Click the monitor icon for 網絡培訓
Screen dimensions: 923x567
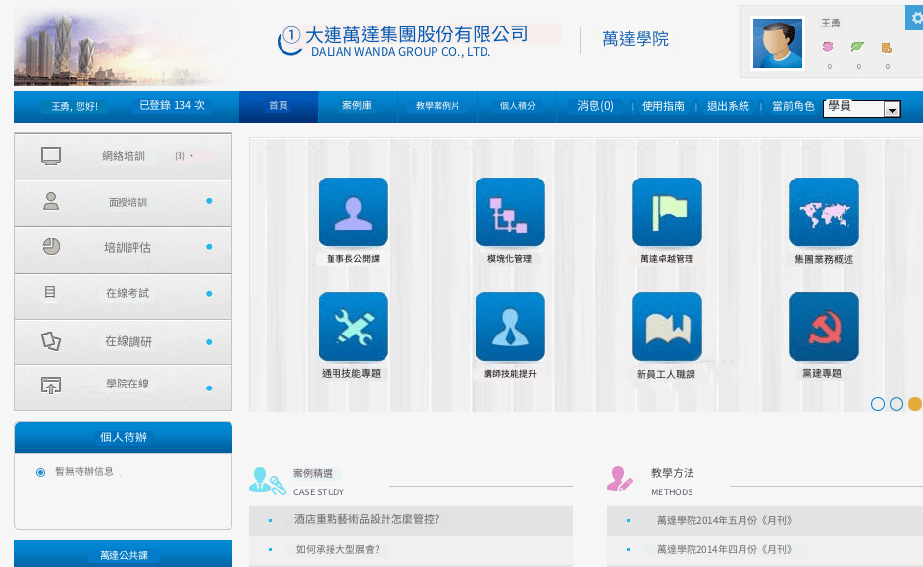click(x=51, y=156)
